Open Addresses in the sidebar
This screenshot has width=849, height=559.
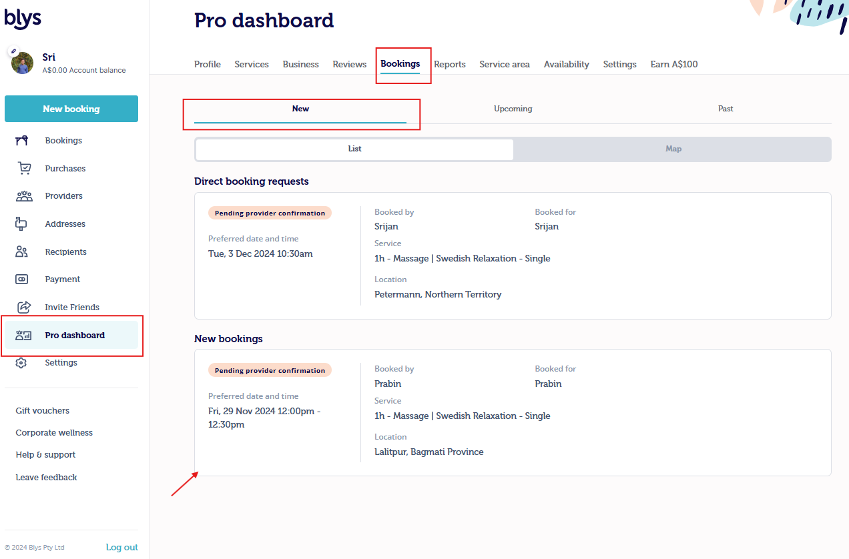65,224
